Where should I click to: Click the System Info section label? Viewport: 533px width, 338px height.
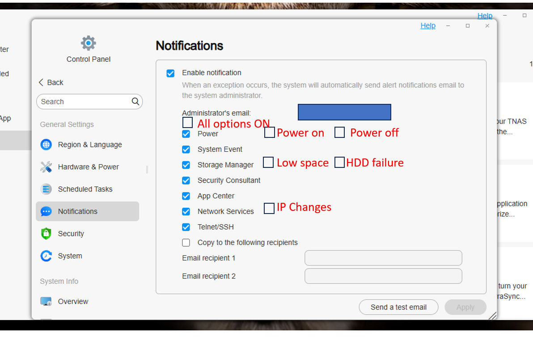click(59, 282)
